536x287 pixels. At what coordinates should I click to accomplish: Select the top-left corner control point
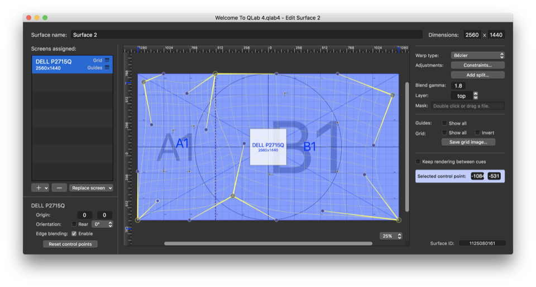[144, 82]
